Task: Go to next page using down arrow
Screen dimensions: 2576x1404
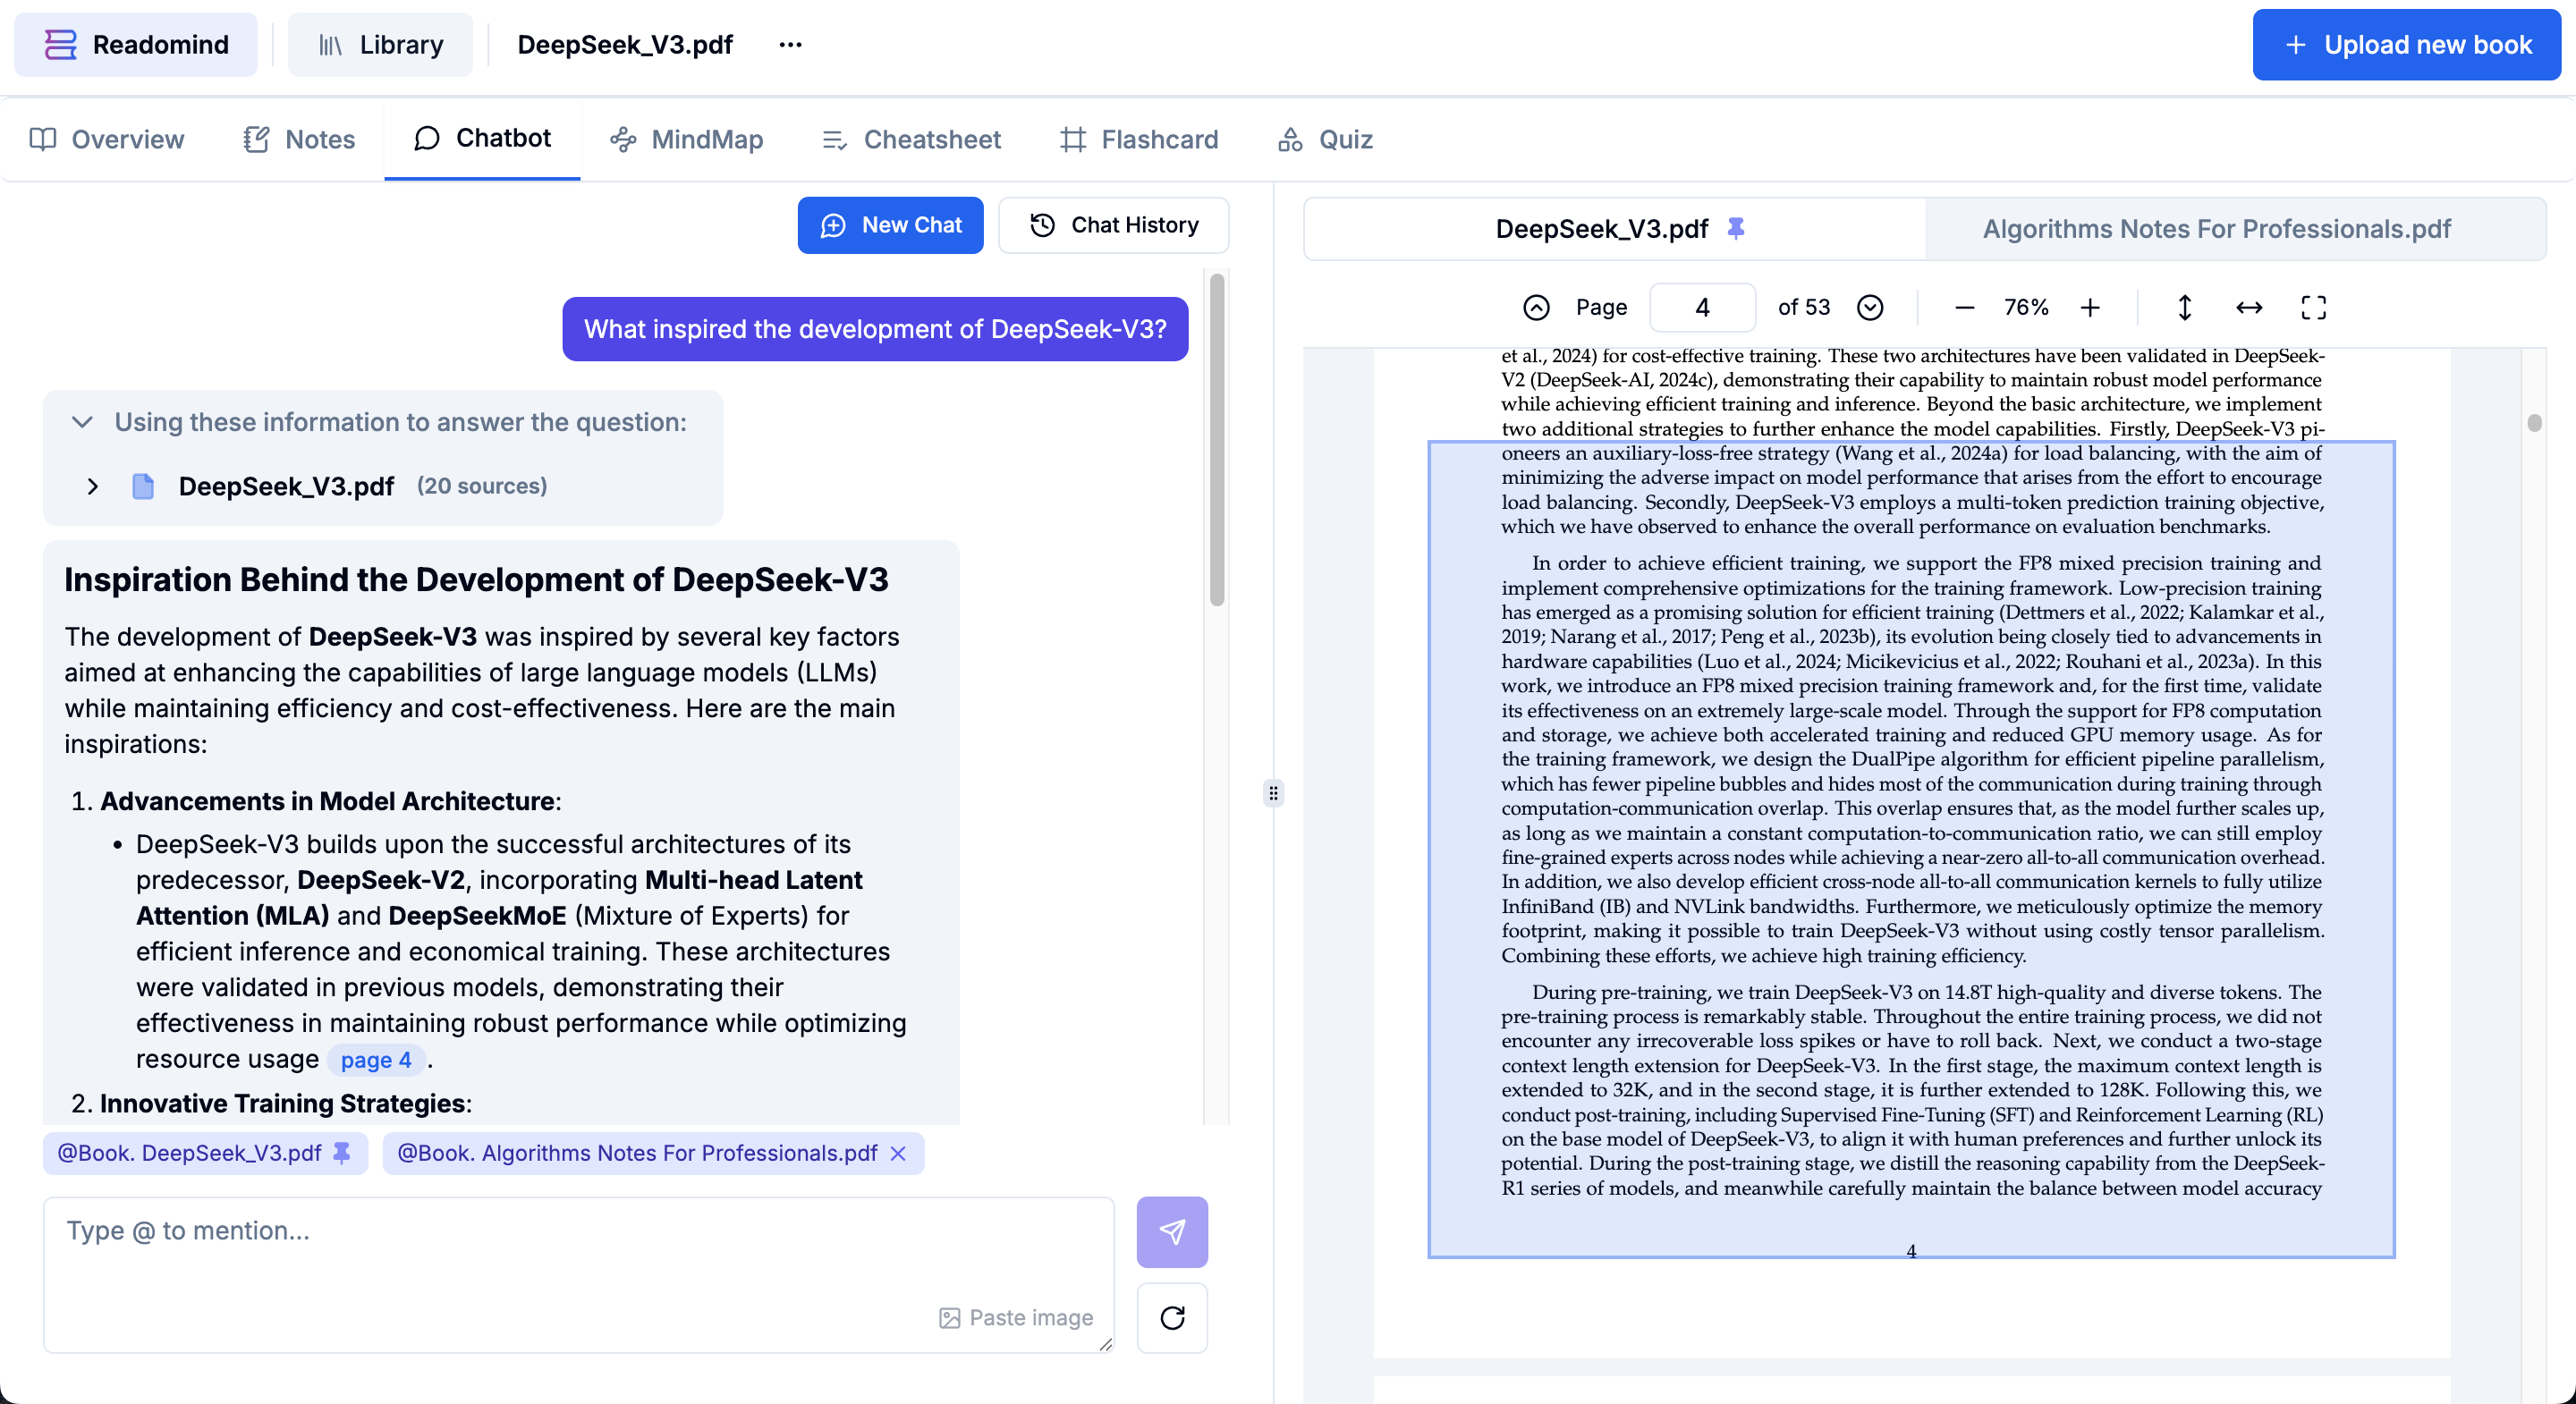Action: pyautogui.click(x=1869, y=307)
